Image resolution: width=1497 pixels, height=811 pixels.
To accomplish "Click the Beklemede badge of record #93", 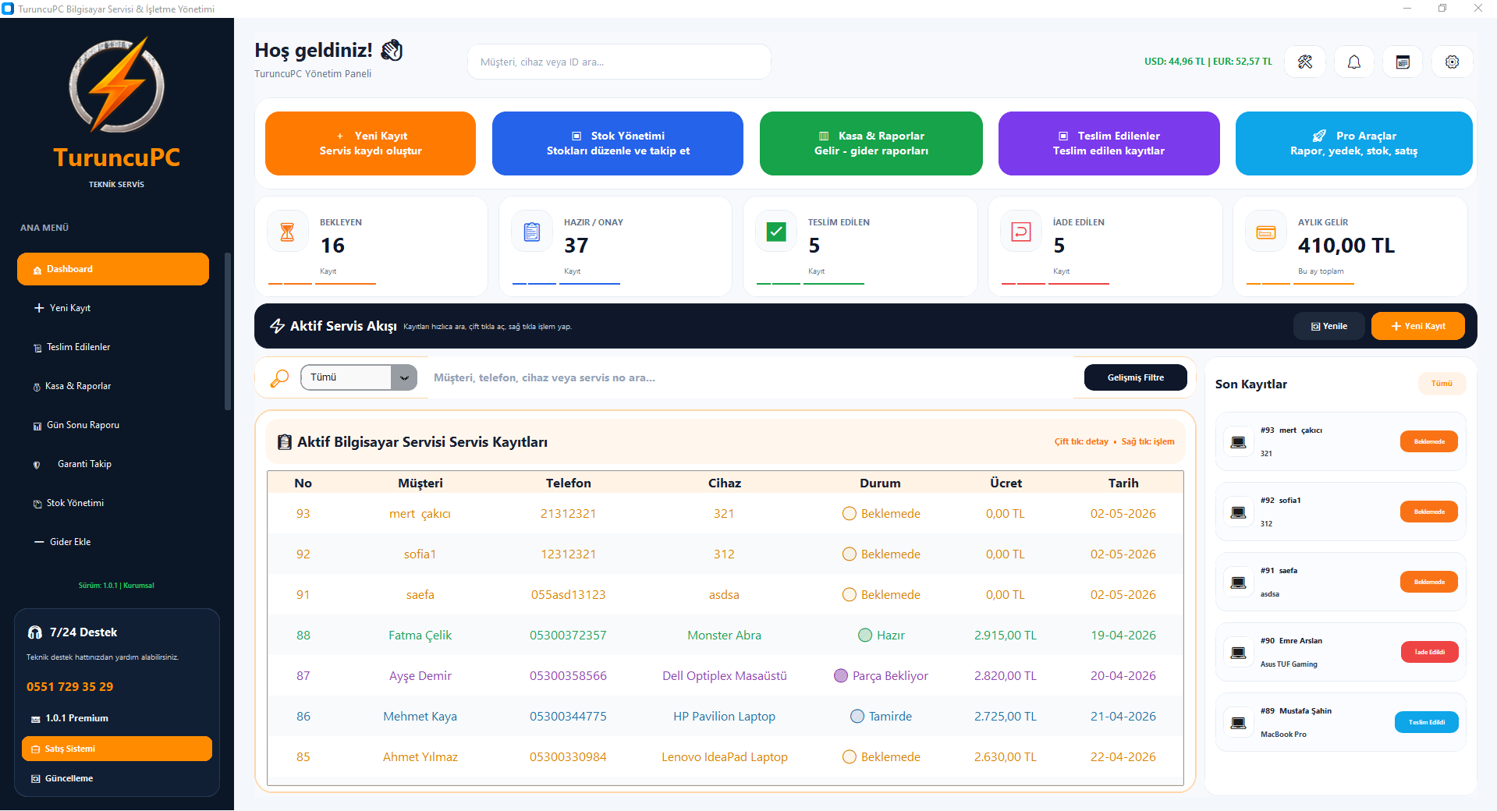I will [x=1429, y=441].
